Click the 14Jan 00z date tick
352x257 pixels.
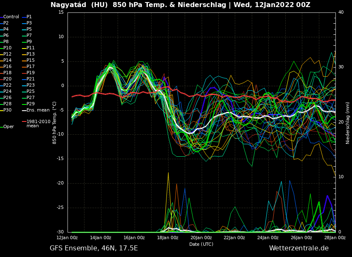pos(101,238)
